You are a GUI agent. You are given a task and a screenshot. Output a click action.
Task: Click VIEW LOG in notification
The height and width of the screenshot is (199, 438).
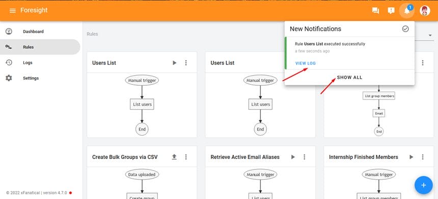pyautogui.click(x=305, y=63)
